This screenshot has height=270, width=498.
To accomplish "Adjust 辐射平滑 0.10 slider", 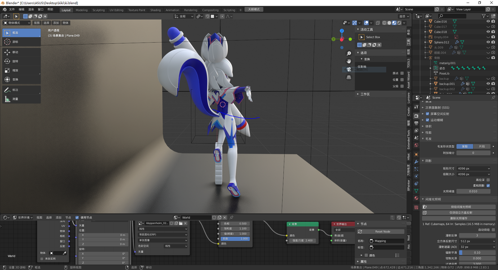I will click(x=477, y=252).
